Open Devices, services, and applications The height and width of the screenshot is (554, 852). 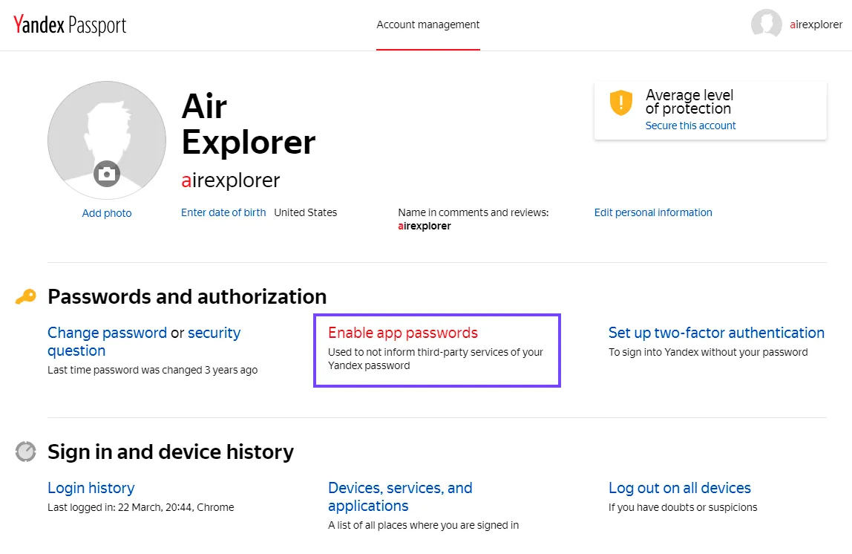(401, 497)
